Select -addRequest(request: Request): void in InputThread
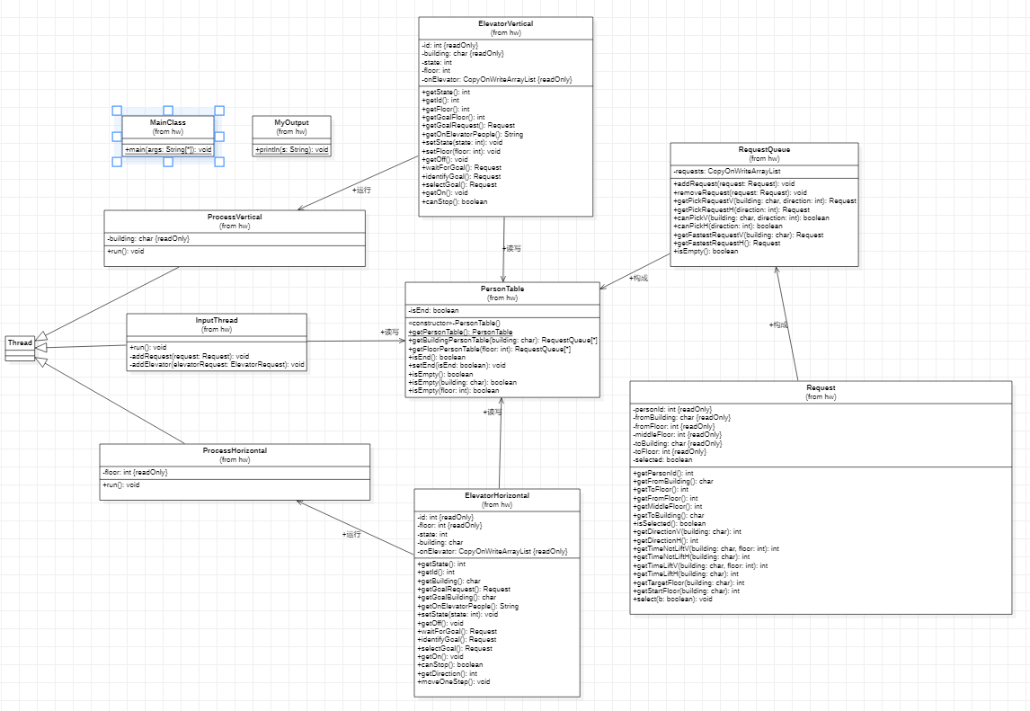Screen dimensions: 1030x711 pos(189,356)
